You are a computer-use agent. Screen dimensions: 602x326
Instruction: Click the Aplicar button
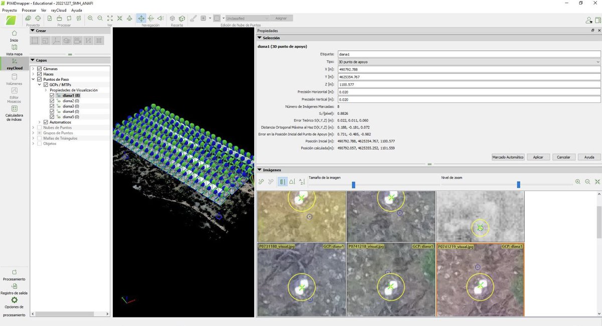(538, 157)
